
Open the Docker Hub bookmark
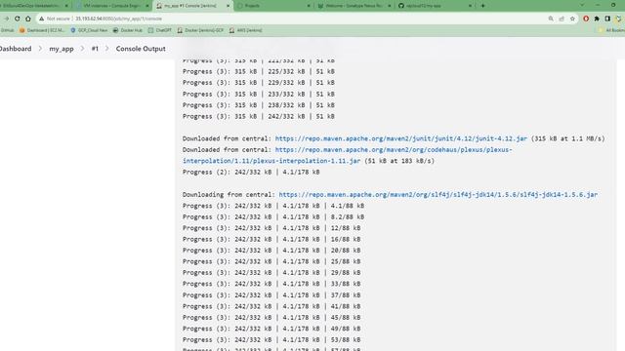(128, 30)
